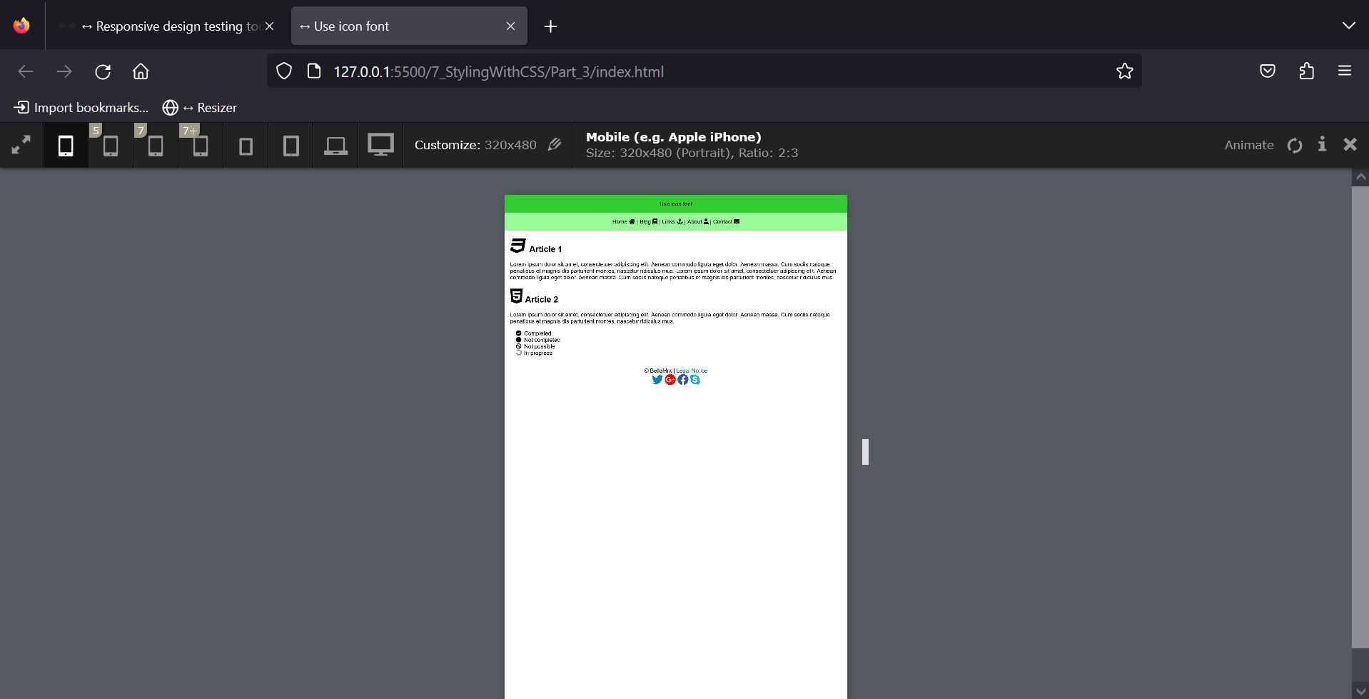
Task: Click the Facebook icon in the page footer
Action: pyautogui.click(x=683, y=380)
